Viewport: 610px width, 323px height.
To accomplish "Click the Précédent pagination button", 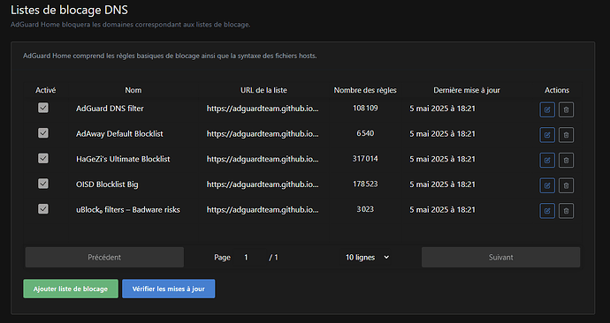I will pyautogui.click(x=104, y=257).
